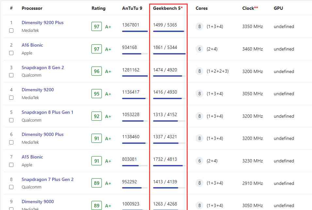Tick the Snapdragon 8 Plus Gen 1 checkbox
Viewport: 312px width, 210px height.
tap(11, 120)
